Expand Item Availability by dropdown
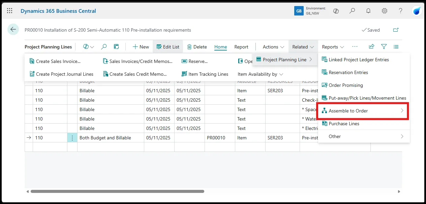426x204 pixels. tap(260, 74)
